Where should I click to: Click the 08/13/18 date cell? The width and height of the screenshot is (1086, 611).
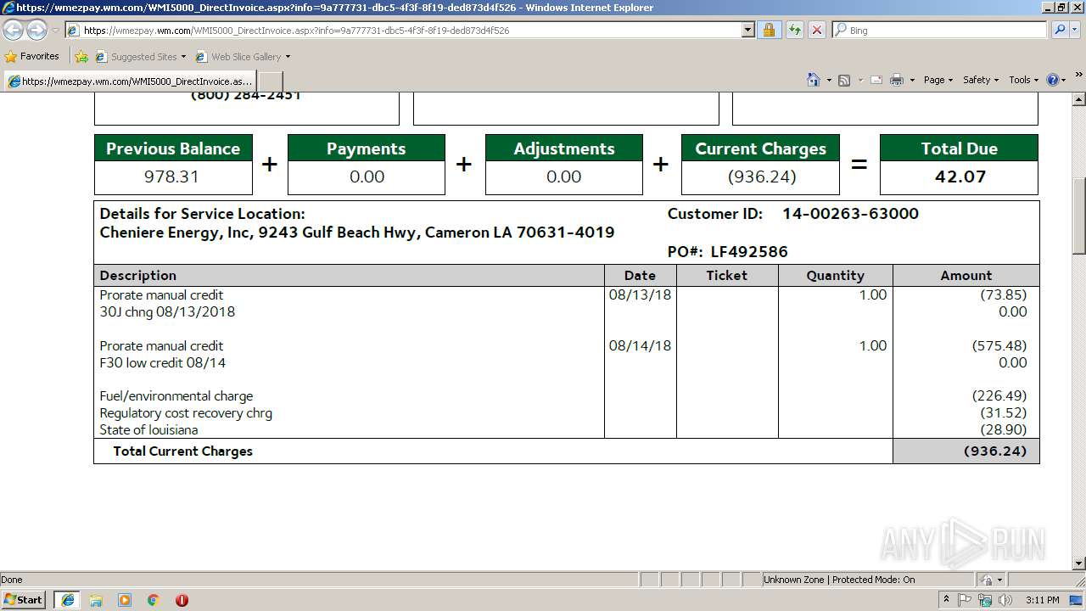tap(640, 295)
